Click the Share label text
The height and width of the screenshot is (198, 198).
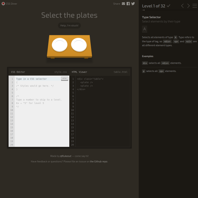[116, 4]
